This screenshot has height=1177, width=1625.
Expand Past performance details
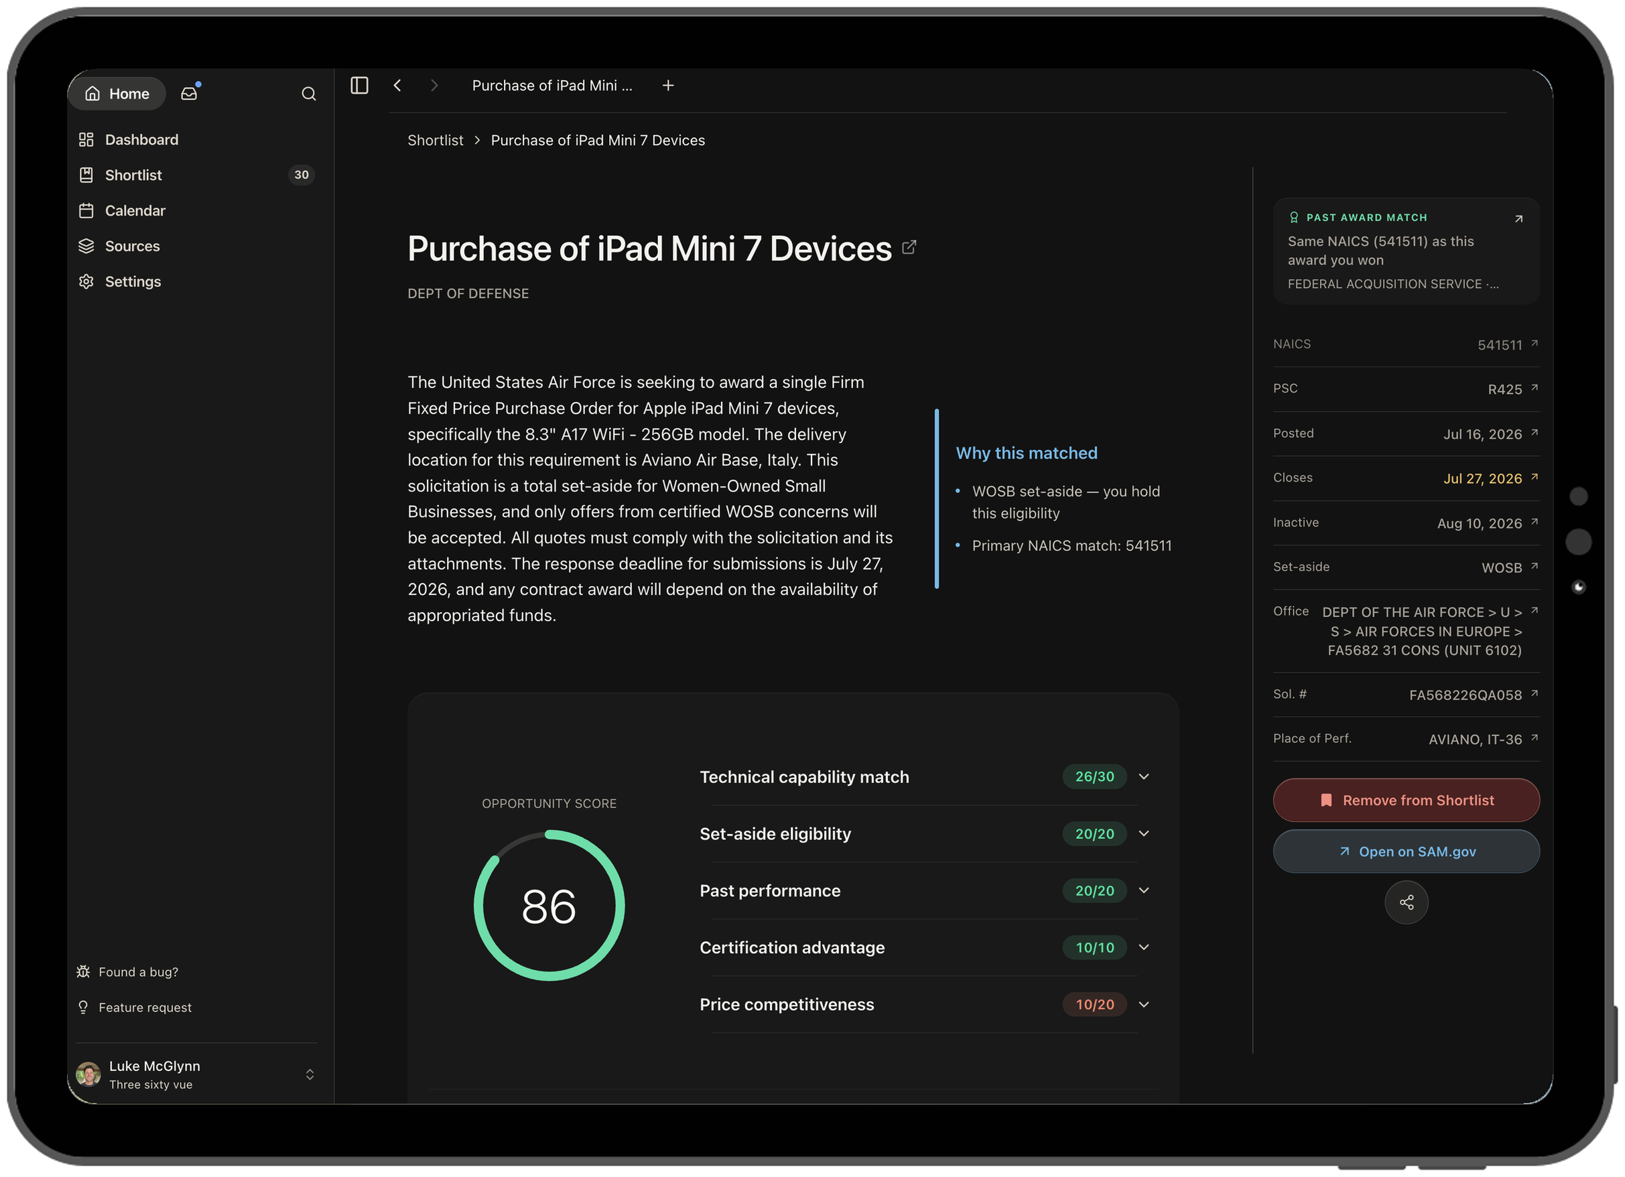pos(1143,890)
